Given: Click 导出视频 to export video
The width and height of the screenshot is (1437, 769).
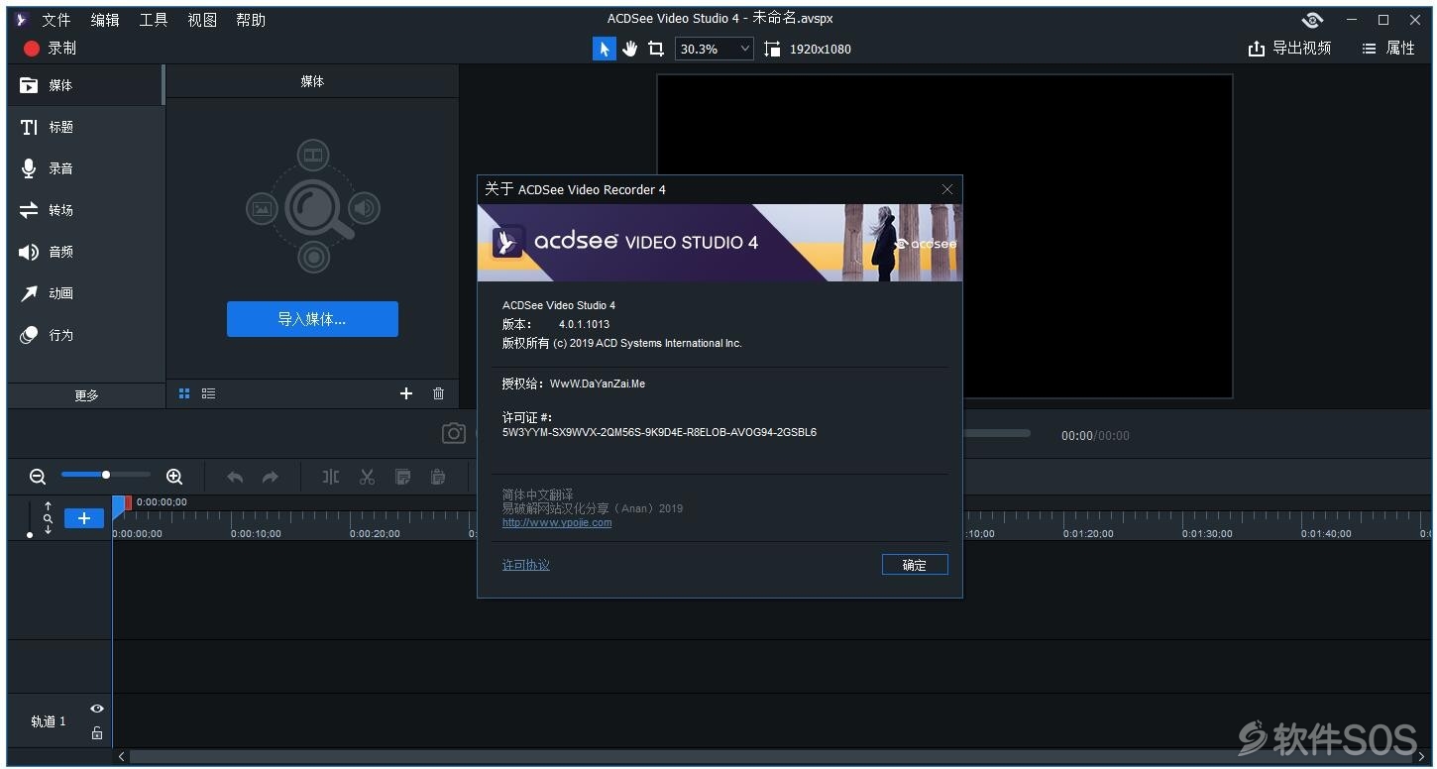Looking at the screenshot, I should pos(1289,48).
